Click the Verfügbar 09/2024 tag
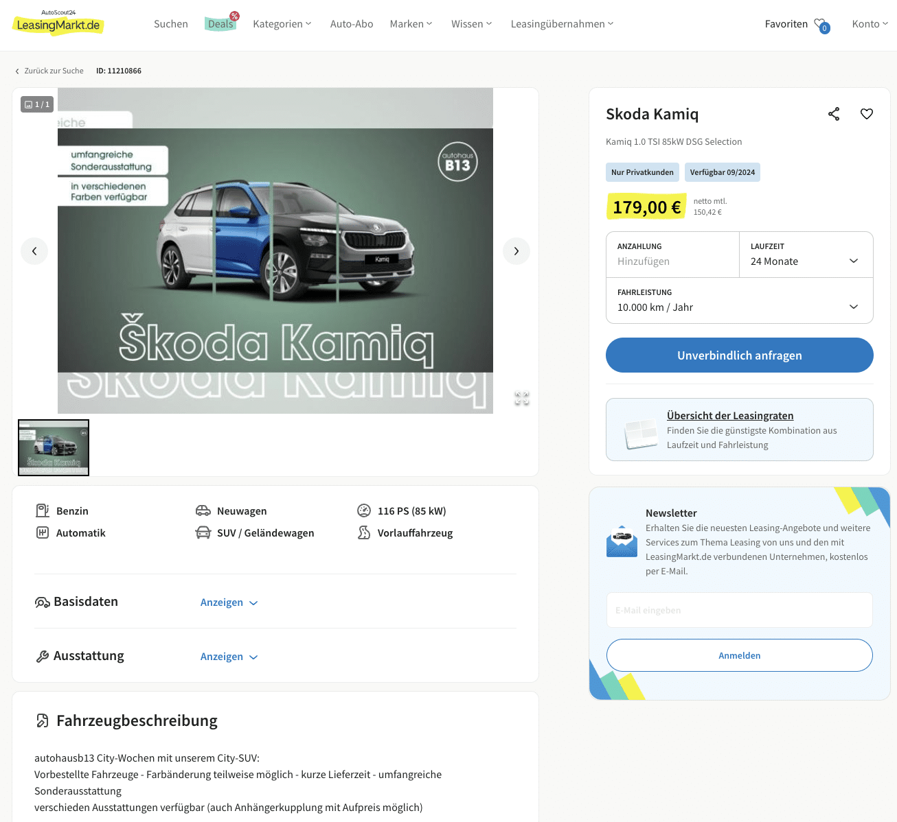This screenshot has height=822, width=897. (723, 172)
